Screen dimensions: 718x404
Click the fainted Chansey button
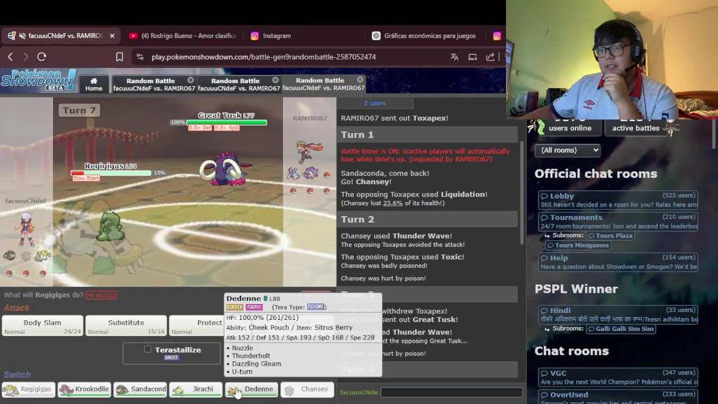[x=307, y=389]
